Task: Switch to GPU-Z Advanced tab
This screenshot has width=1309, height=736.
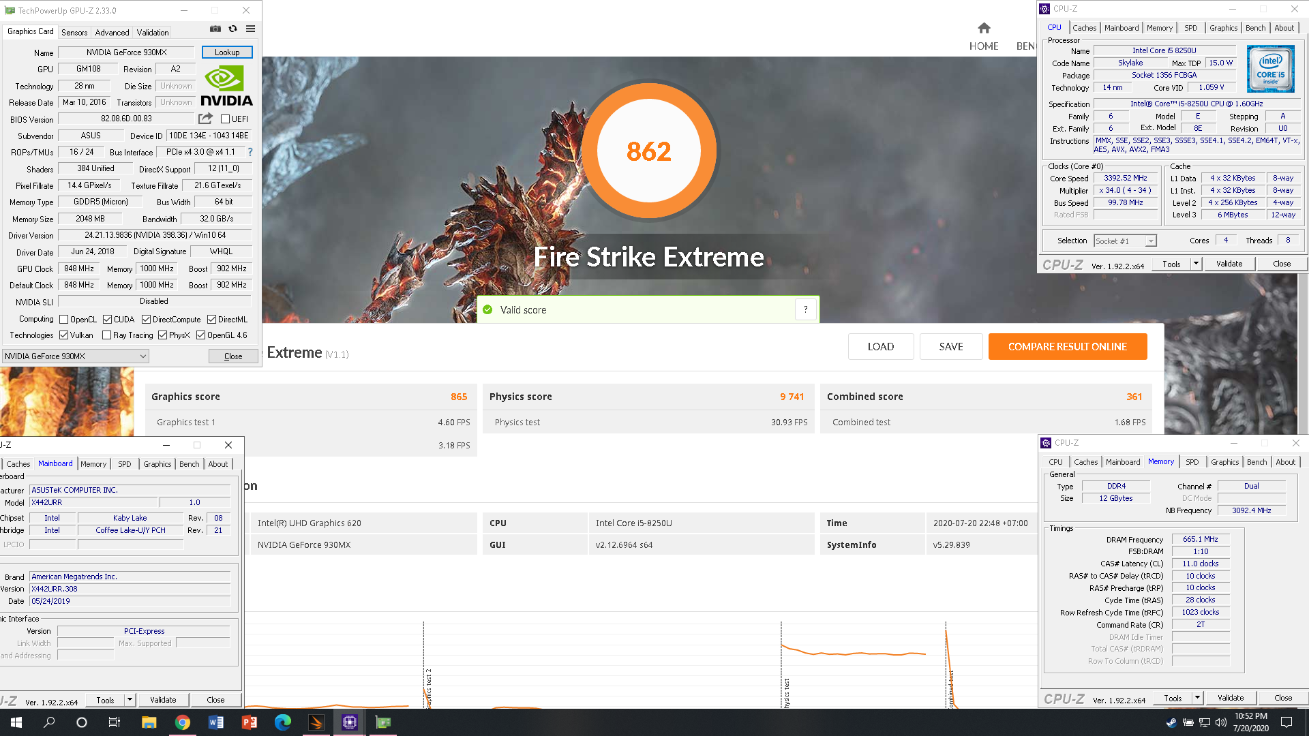Action: tap(112, 32)
